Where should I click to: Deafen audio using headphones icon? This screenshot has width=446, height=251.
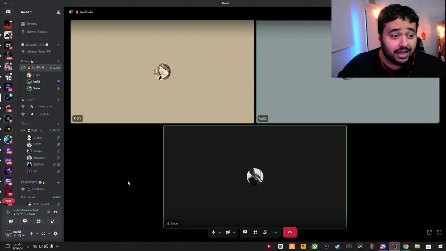[43, 234]
